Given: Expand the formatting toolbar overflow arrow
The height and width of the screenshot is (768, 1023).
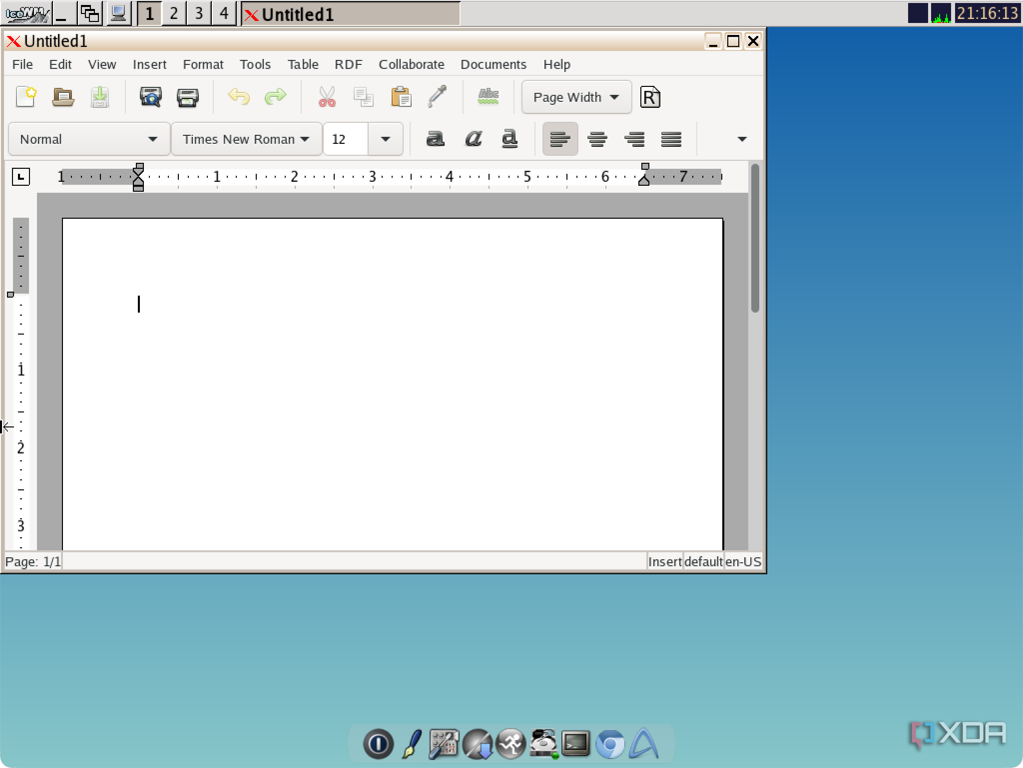Looking at the screenshot, I should (x=742, y=139).
